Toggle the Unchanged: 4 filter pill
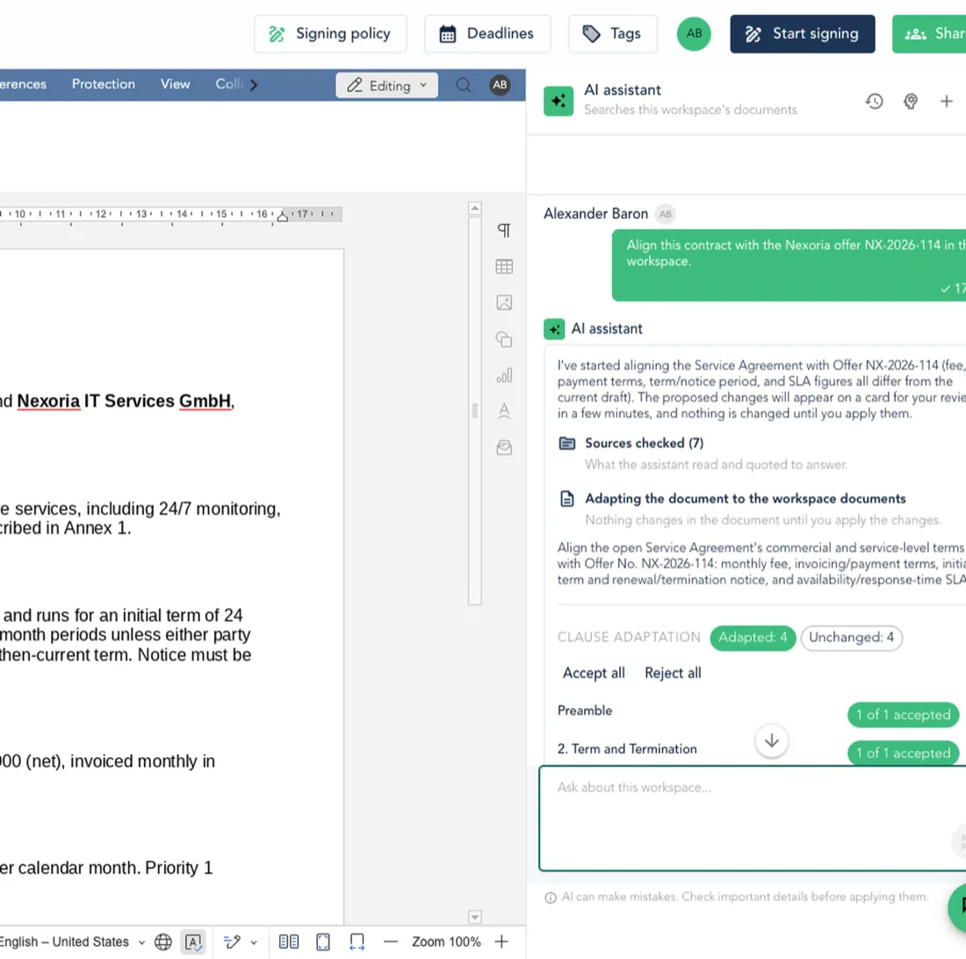Viewport: 966px width, 959px height. 852,638
